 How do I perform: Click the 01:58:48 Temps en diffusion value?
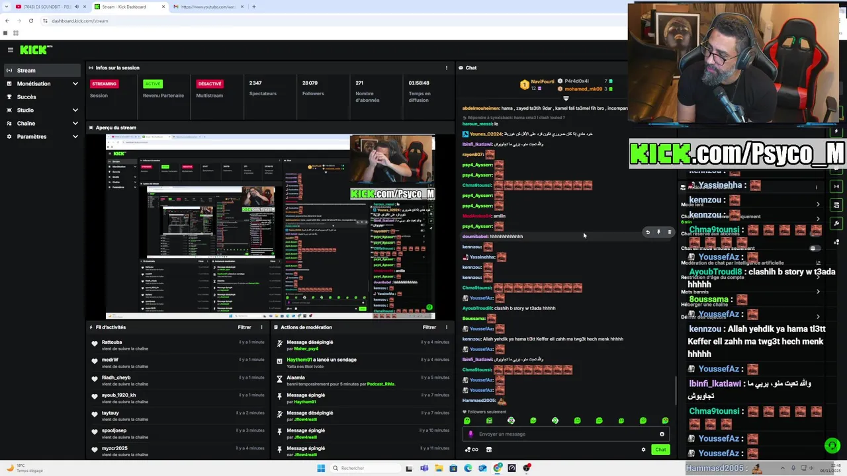tap(419, 83)
